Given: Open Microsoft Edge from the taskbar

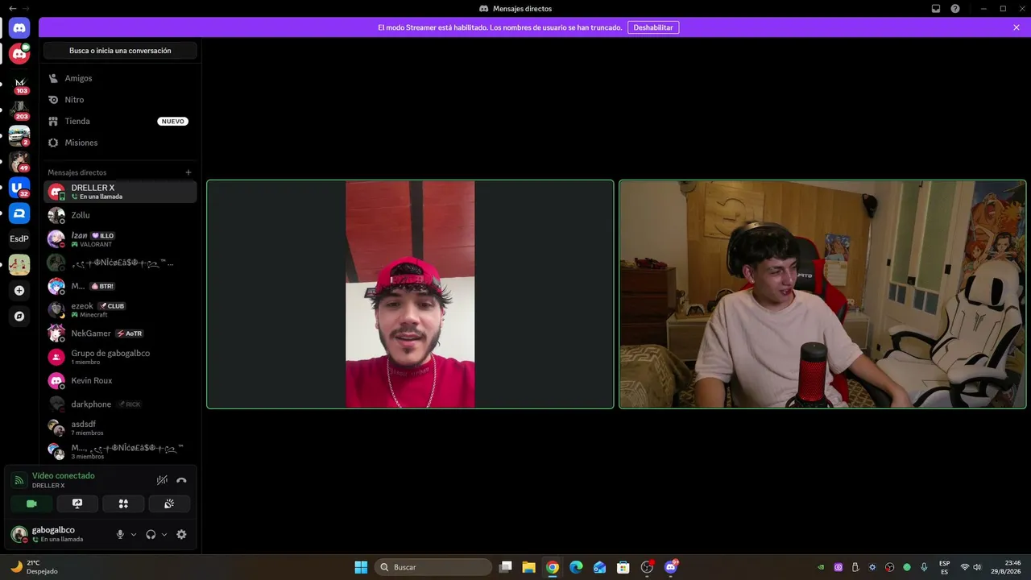Looking at the screenshot, I should click(576, 567).
